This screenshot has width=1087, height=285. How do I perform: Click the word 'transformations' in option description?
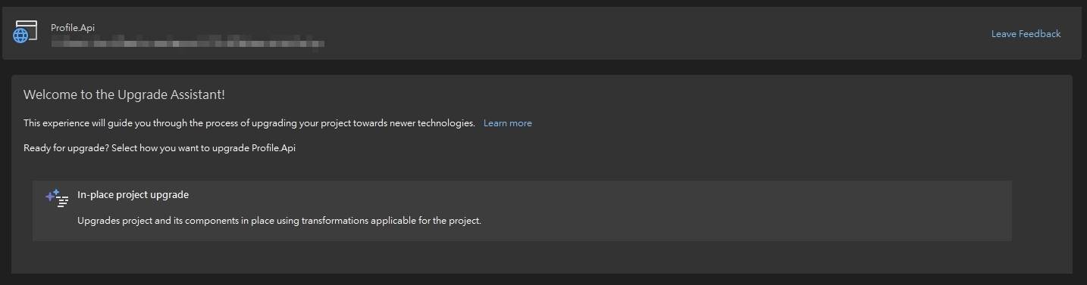(336, 221)
